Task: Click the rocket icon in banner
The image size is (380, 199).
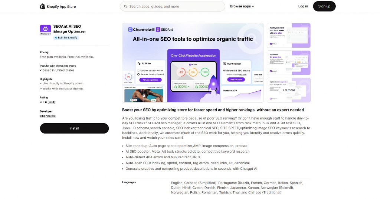Action: tap(213, 85)
